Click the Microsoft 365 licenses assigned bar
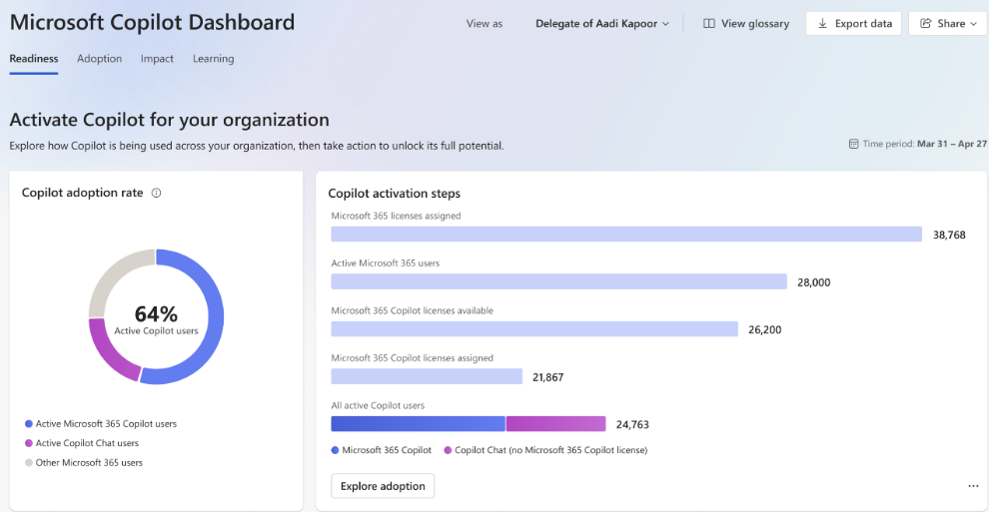 (x=626, y=235)
